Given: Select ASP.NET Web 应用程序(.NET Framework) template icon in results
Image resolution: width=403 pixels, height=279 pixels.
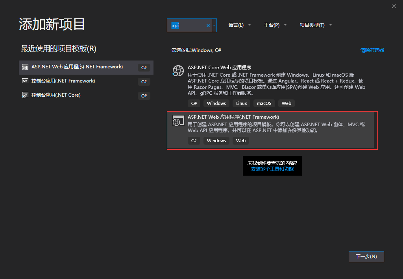Looking at the screenshot, I should (178, 120).
